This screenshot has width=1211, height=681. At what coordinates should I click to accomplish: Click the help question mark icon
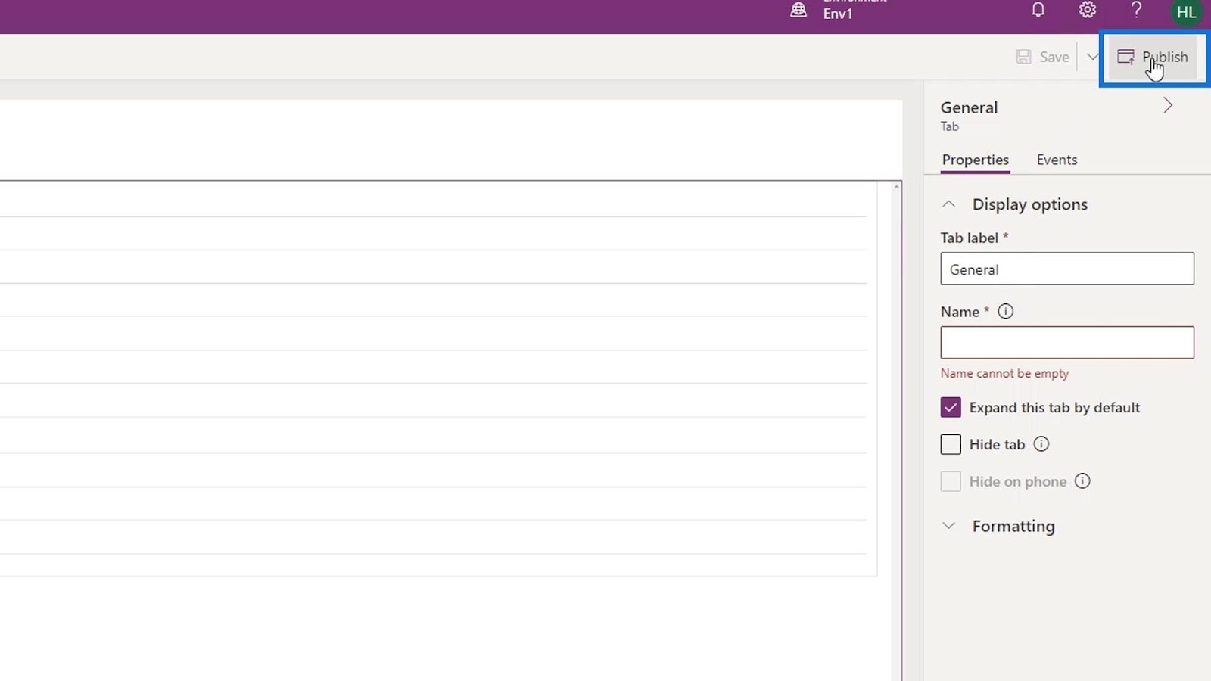pyautogui.click(x=1136, y=10)
